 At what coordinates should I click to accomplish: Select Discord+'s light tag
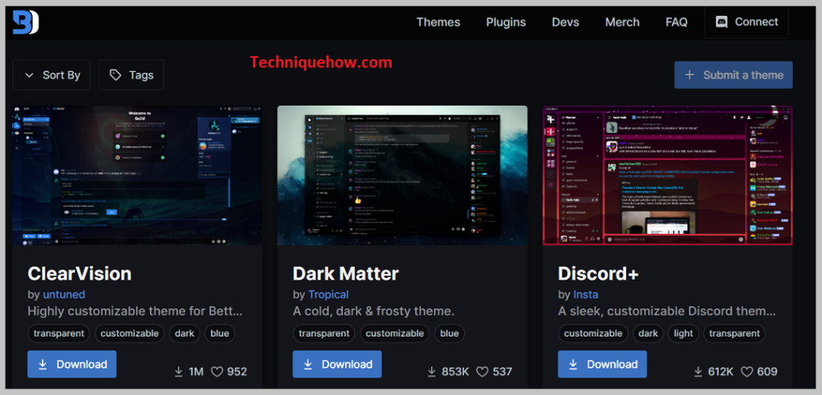tap(683, 333)
